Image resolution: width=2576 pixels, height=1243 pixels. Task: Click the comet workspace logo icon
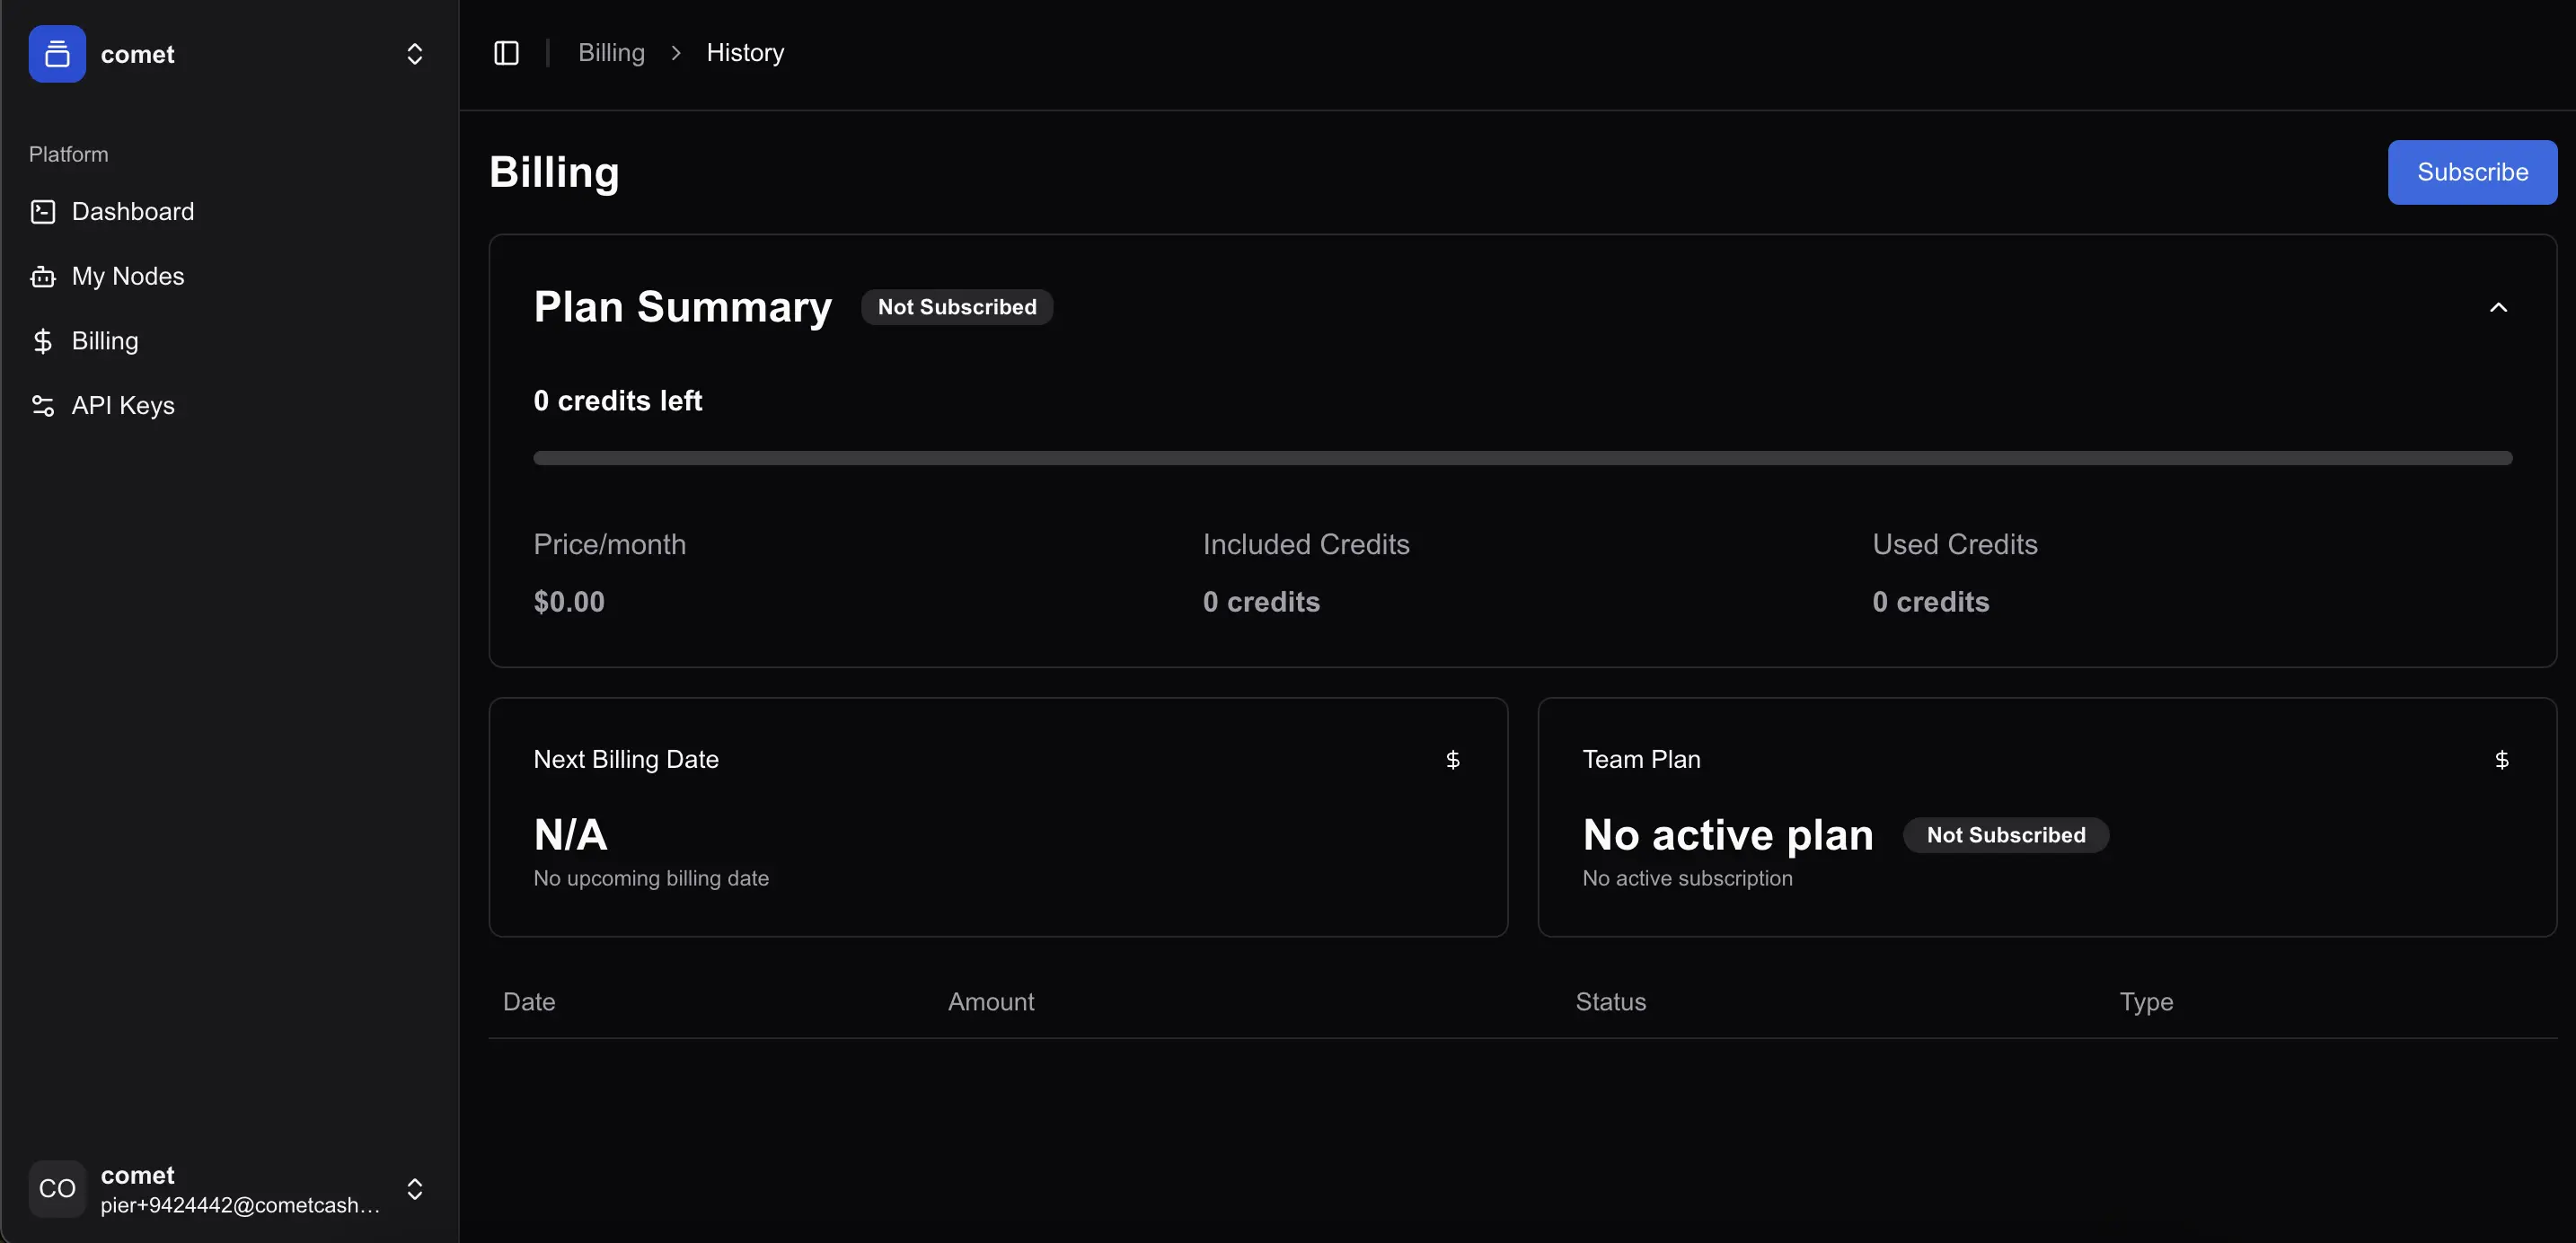pyautogui.click(x=57, y=54)
